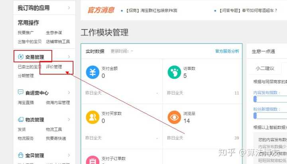The image size is (287, 164).
Task: Open the 我要推广 link
Action: (26, 33)
